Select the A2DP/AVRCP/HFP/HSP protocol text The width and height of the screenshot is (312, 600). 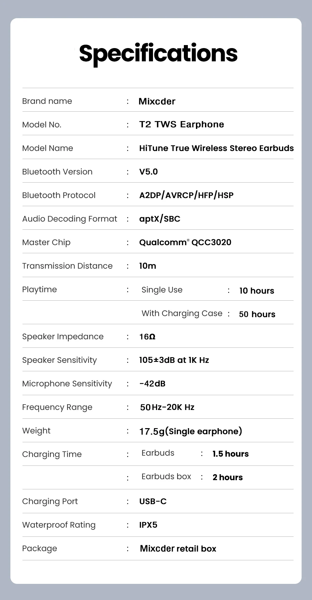pos(187,195)
